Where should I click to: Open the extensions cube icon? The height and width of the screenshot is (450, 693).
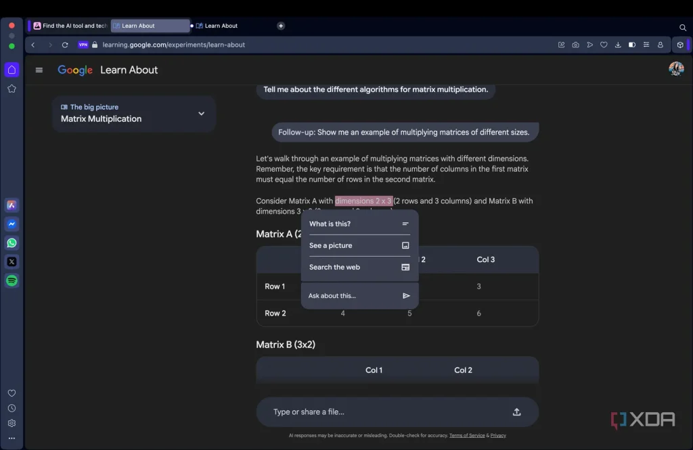tap(680, 45)
